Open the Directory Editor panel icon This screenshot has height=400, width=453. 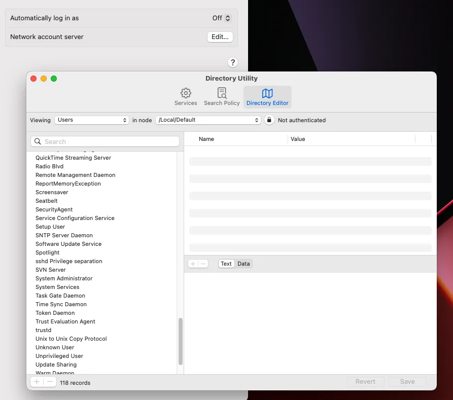pyautogui.click(x=267, y=93)
